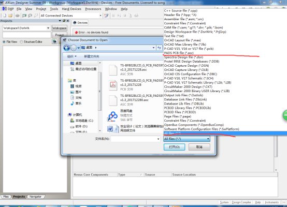Close the Projects panel with its X
This screenshot has height=207, width=287.
tap(68, 21)
